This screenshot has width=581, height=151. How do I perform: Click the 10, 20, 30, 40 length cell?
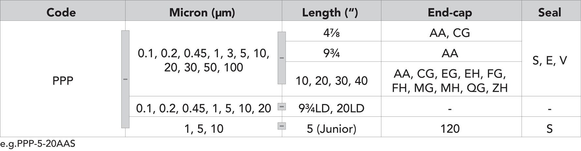331,80
